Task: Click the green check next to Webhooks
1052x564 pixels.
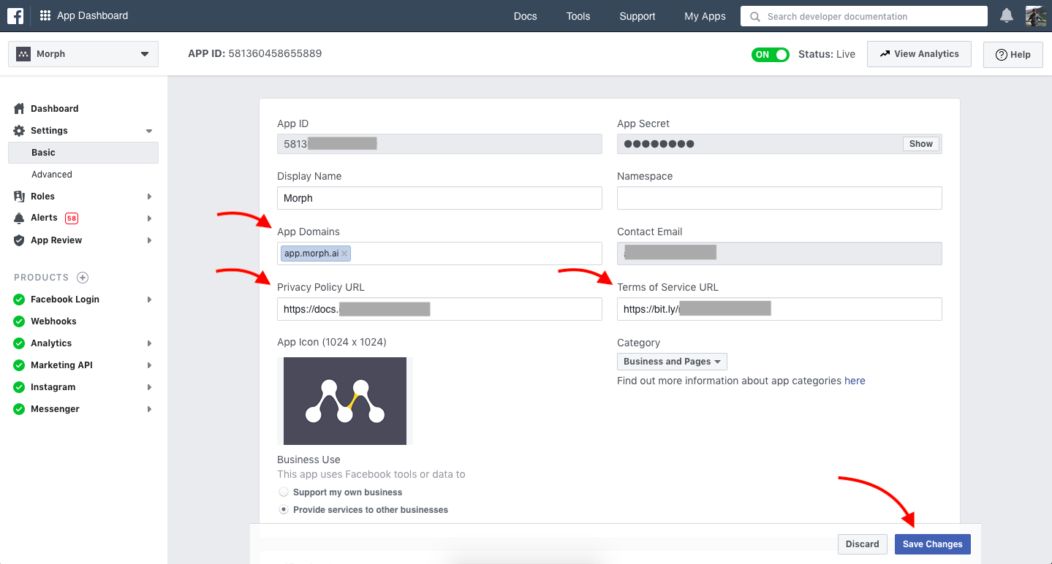Action: point(19,321)
